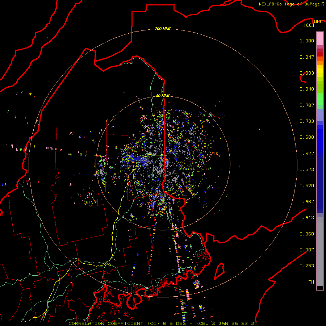This screenshot has width=326, height=326.
Task: Click the [CC] unit label
Action: (x=309, y=25)
